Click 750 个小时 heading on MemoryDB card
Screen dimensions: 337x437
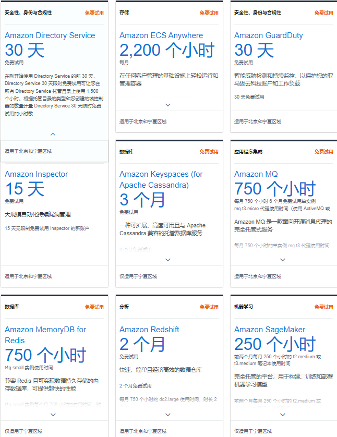tap(45, 355)
